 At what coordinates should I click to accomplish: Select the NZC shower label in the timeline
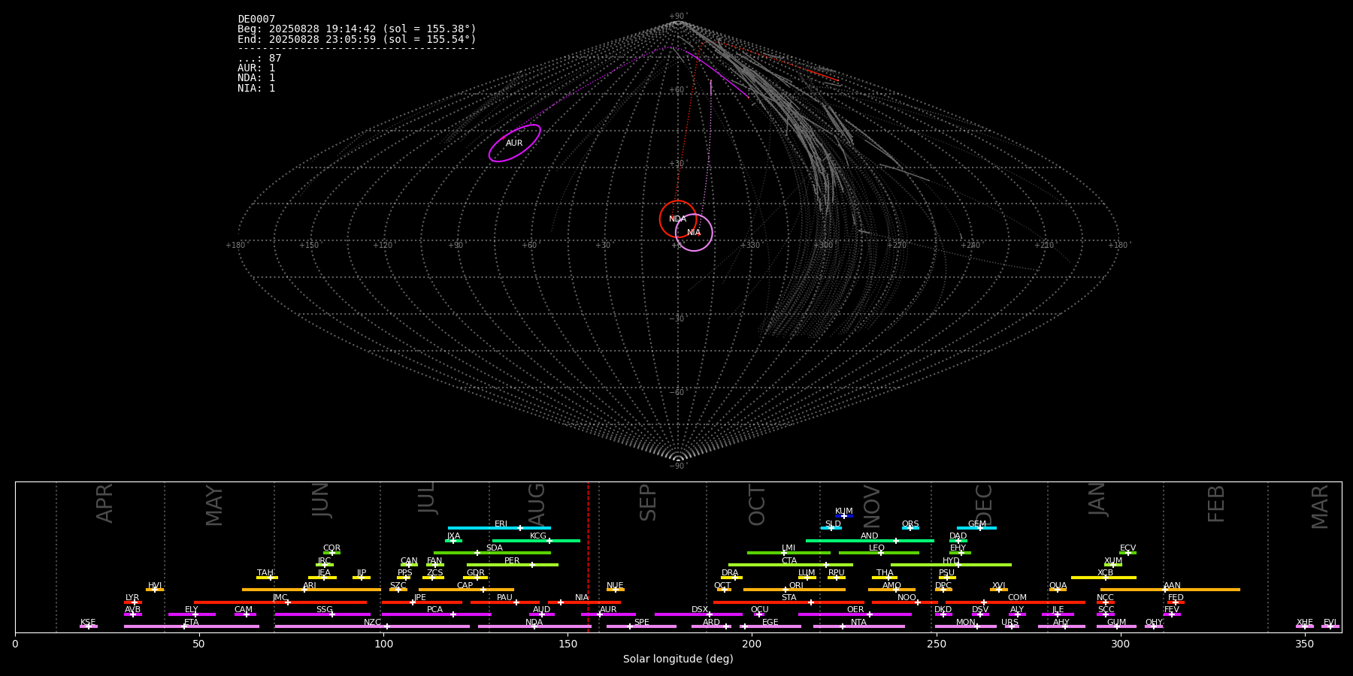point(372,622)
